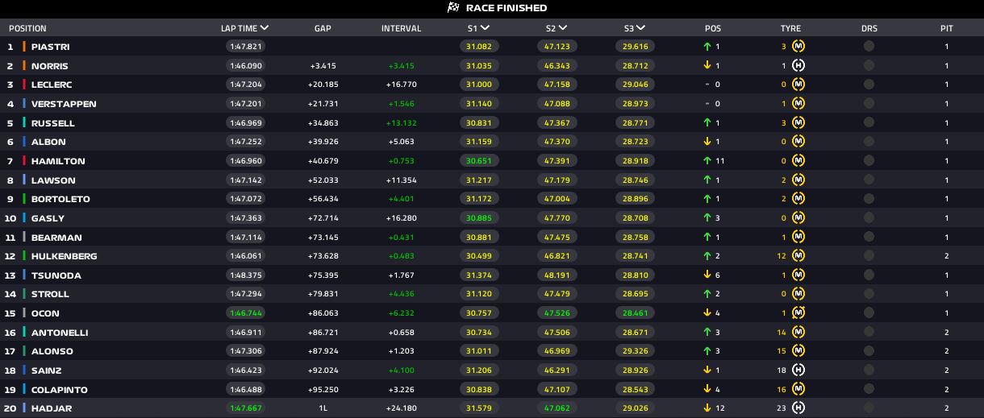
Task: Click the Tyre column header
Action: point(790,28)
